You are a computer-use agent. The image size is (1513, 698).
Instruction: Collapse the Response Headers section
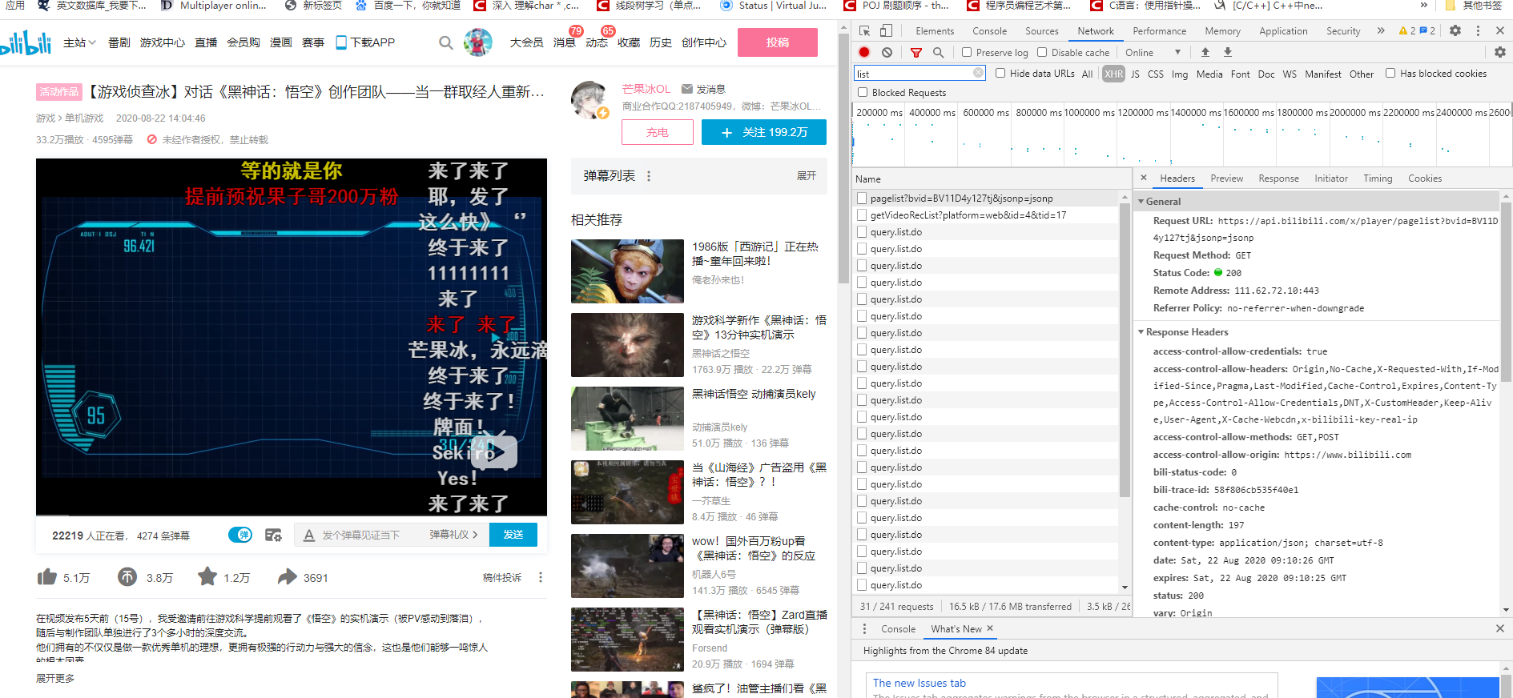tap(1141, 331)
